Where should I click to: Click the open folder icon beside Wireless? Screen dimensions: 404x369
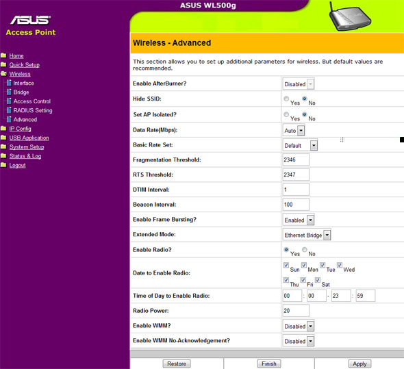[x=3, y=74]
